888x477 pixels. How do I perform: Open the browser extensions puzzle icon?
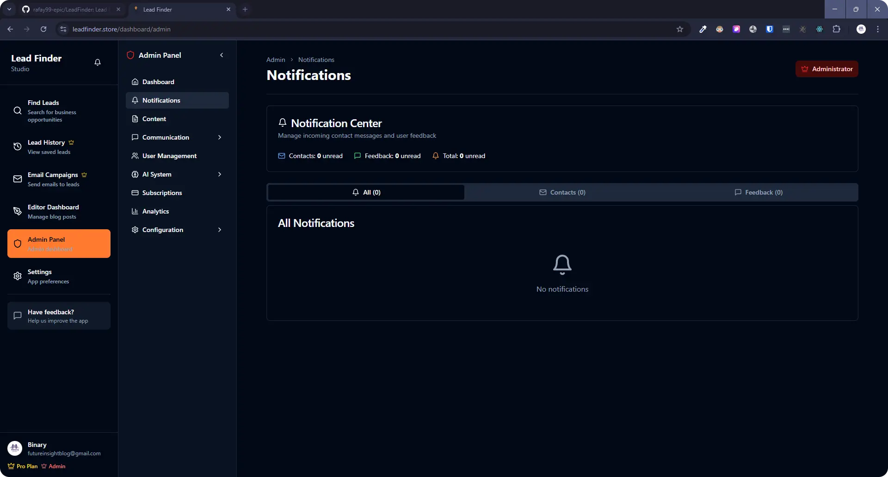836,29
